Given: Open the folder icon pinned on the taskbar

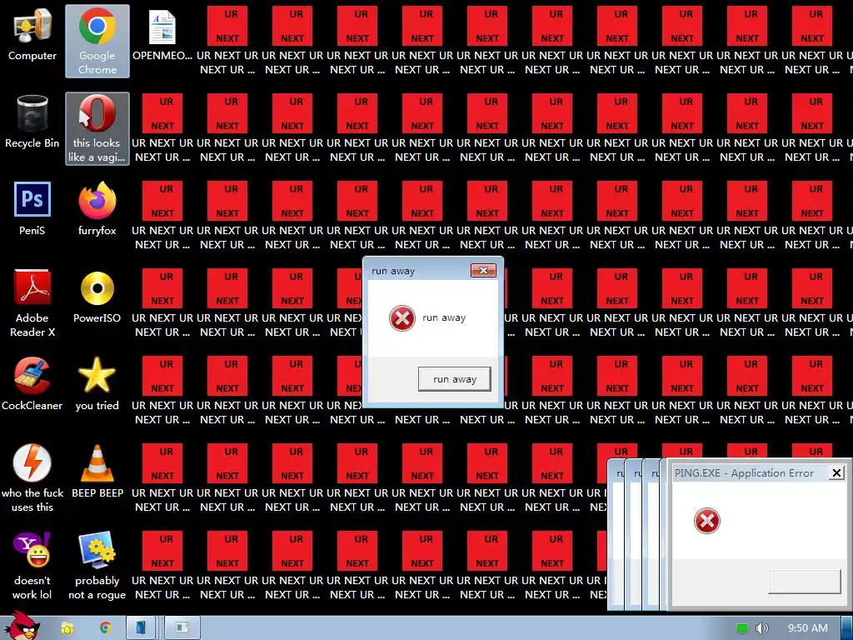Looking at the screenshot, I should [x=67, y=628].
